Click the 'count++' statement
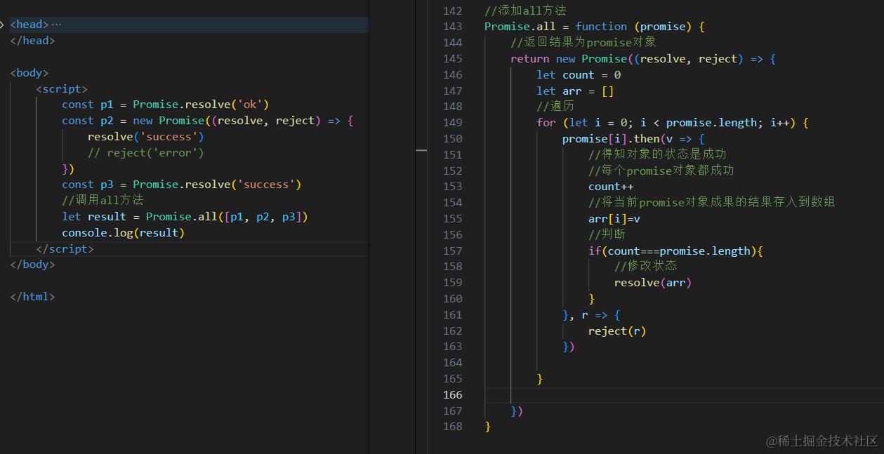 pos(611,187)
